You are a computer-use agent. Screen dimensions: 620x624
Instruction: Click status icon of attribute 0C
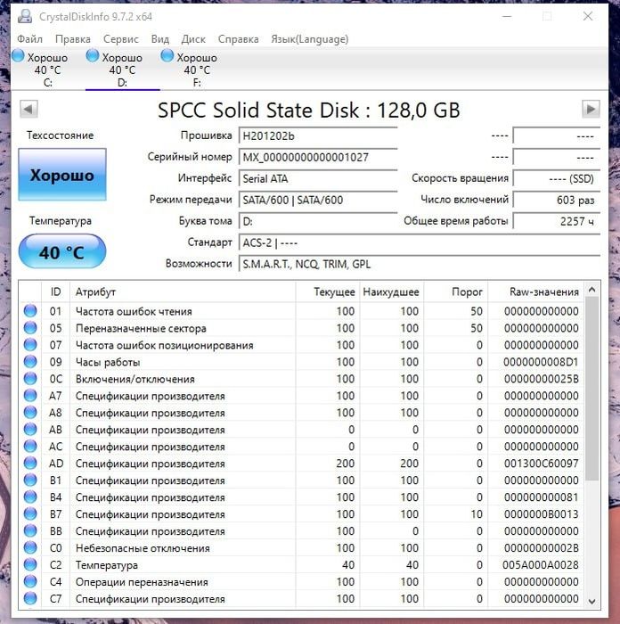(30, 379)
